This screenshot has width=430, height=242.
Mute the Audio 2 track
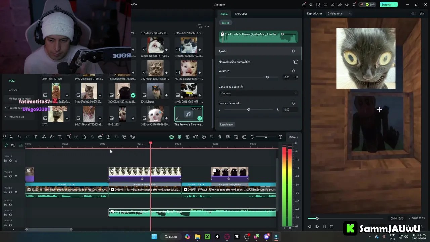(11, 215)
